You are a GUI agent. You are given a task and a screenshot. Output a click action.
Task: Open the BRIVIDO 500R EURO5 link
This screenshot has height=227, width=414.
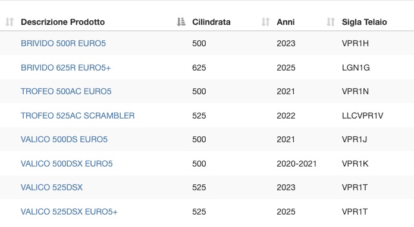click(x=64, y=43)
